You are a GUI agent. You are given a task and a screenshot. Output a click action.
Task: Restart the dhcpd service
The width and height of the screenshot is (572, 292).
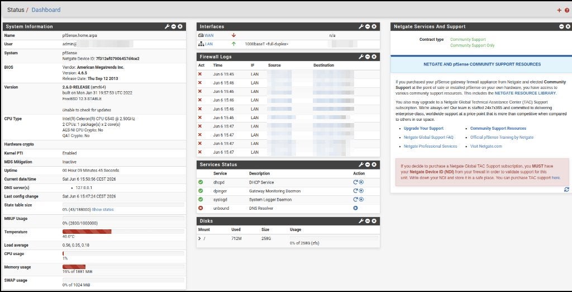(355, 182)
